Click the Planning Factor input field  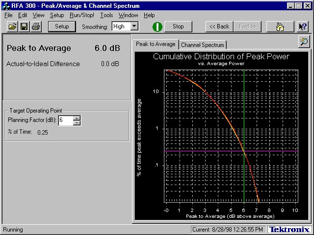pyautogui.click(x=66, y=120)
